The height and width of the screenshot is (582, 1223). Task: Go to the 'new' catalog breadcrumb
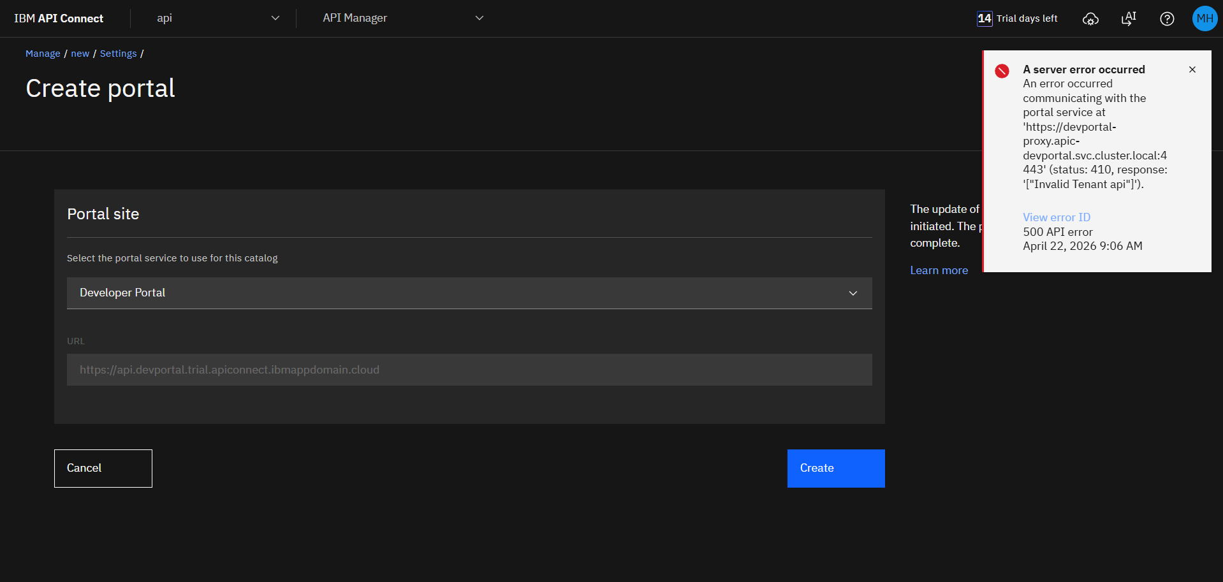click(x=80, y=54)
